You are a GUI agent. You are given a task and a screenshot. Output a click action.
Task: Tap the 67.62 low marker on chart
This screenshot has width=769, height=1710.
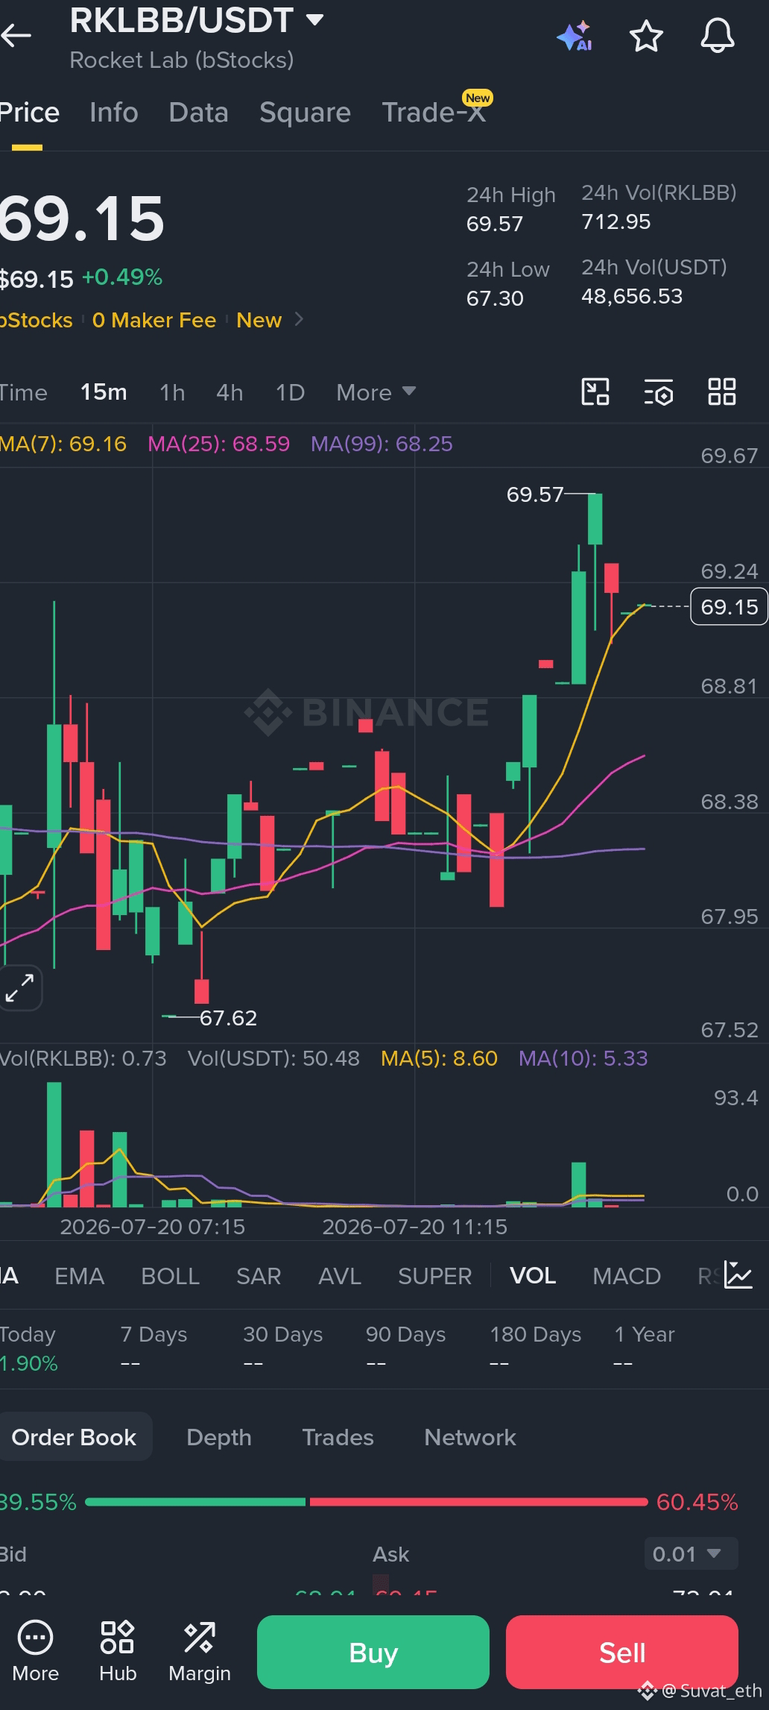(x=228, y=1018)
